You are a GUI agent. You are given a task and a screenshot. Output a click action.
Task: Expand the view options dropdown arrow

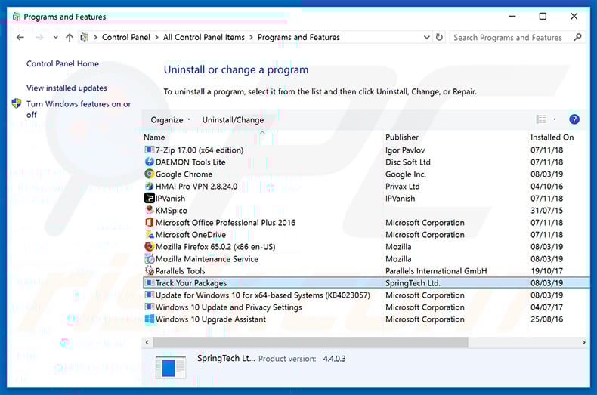(555, 119)
